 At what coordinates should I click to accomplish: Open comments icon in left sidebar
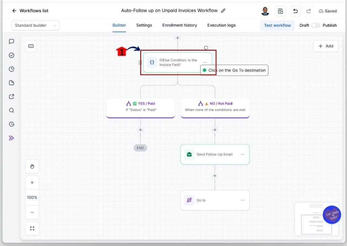pos(12,41)
